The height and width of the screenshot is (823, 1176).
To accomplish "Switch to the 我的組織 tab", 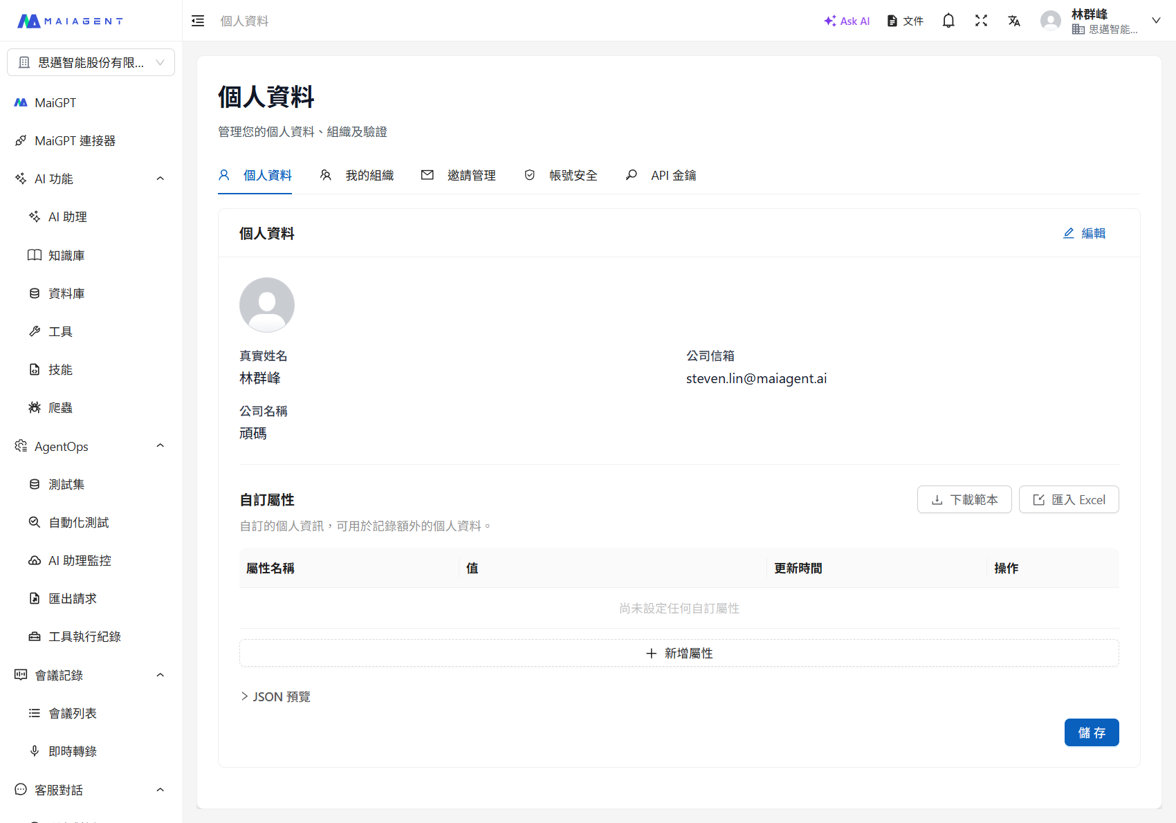I will click(357, 176).
